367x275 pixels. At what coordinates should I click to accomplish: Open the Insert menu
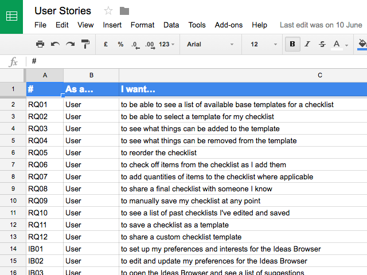(x=112, y=25)
